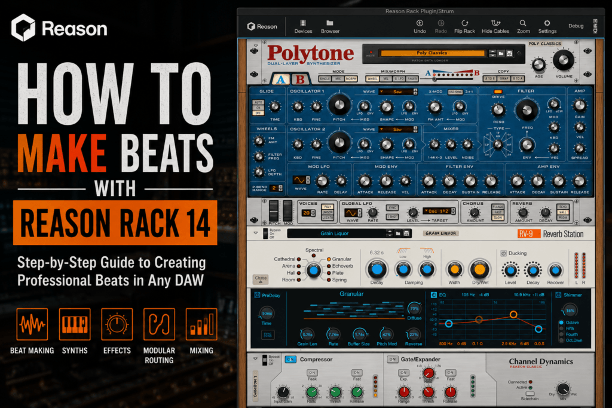Toggle the Ducking power icon
Image resolution: width=612 pixels, height=408 pixels.
pos(503,253)
